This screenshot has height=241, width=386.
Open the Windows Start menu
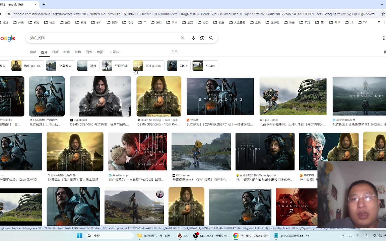(79, 236)
